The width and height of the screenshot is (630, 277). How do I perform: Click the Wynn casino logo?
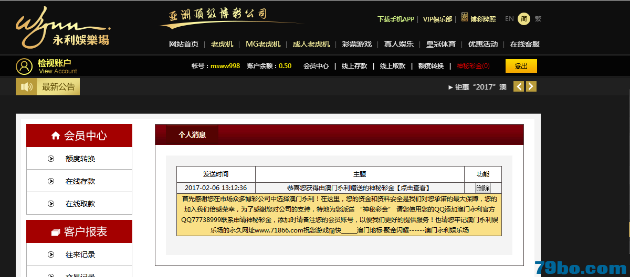62,27
